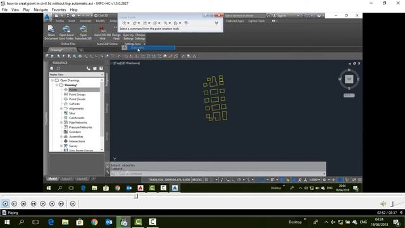
Task: Expand the Assemblies tree node
Action: pos(61,137)
